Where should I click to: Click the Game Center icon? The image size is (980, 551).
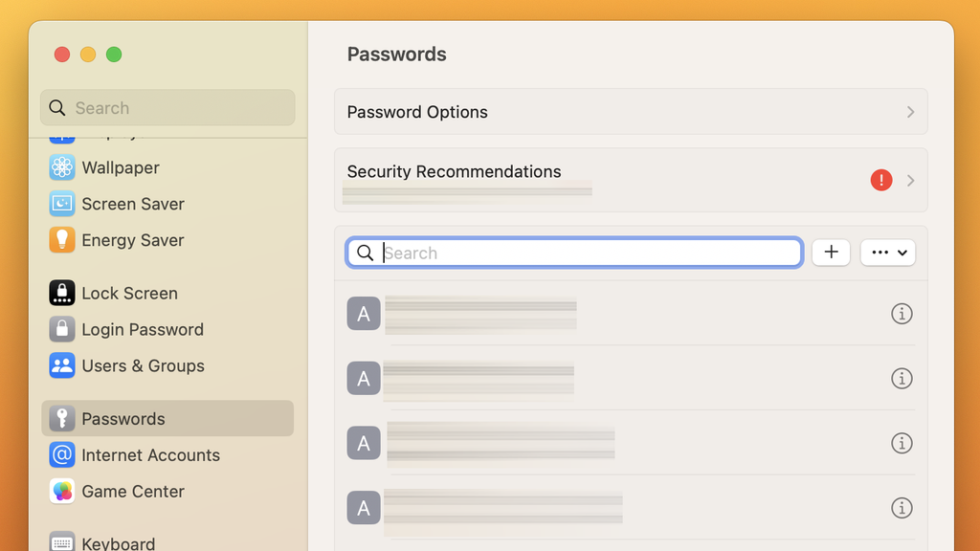coord(61,491)
